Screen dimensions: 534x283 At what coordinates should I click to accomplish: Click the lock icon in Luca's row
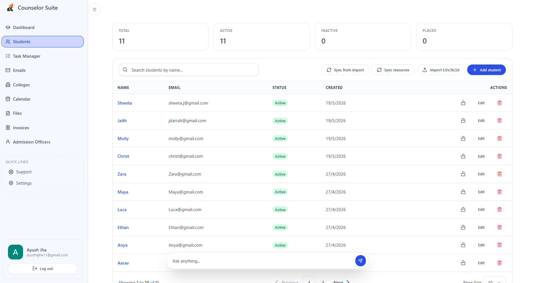pyautogui.click(x=463, y=209)
